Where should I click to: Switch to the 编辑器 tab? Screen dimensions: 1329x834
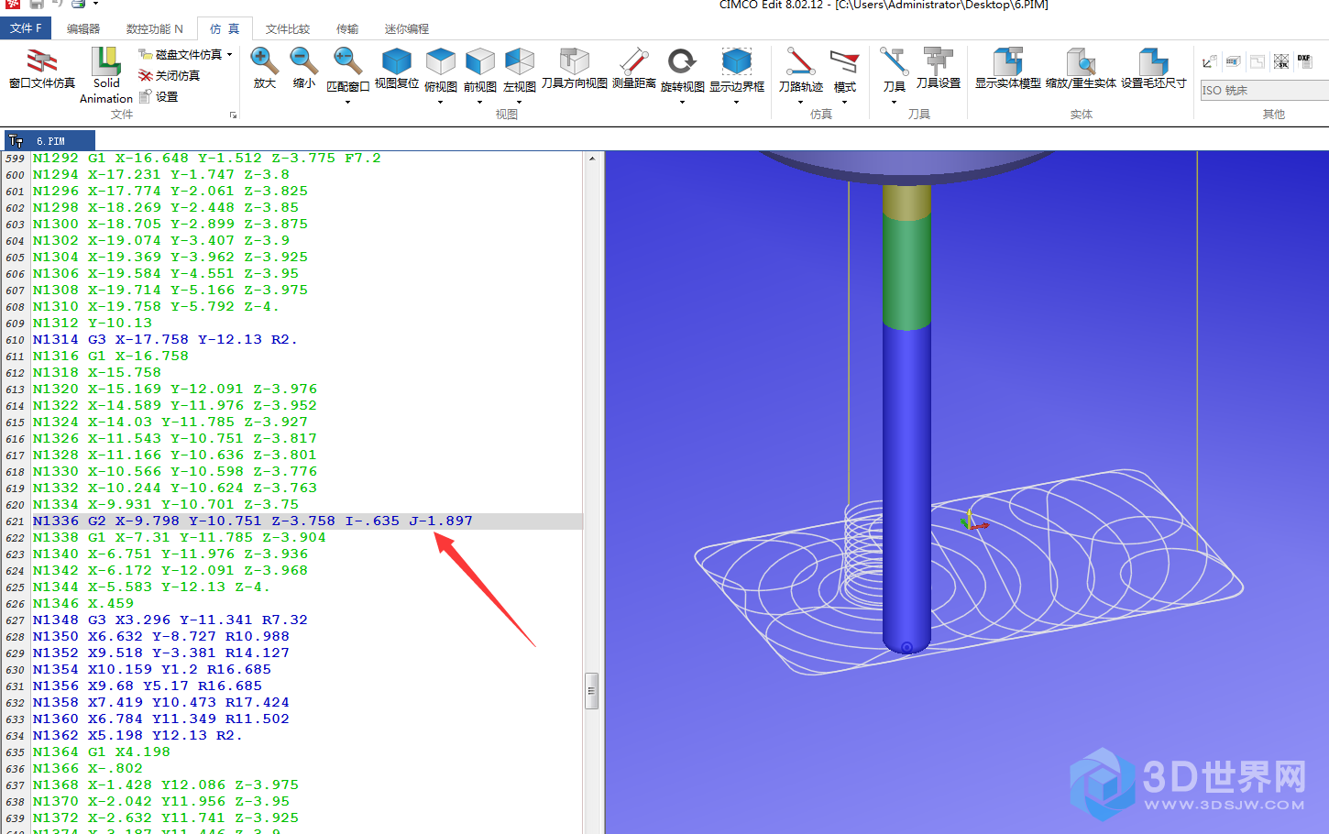coord(83,28)
